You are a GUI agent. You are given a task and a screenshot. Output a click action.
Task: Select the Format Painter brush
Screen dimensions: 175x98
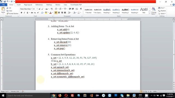click(x=7, y=13)
